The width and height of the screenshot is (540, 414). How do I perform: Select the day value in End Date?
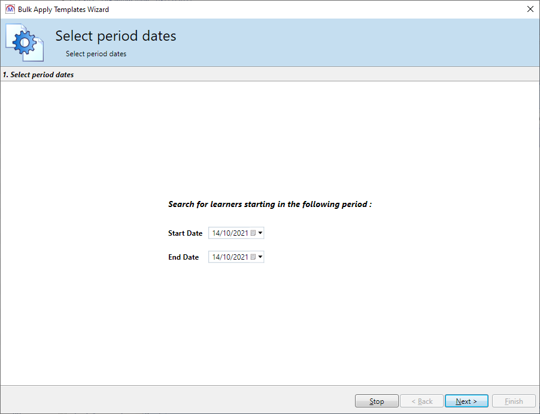click(x=216, y=257)
